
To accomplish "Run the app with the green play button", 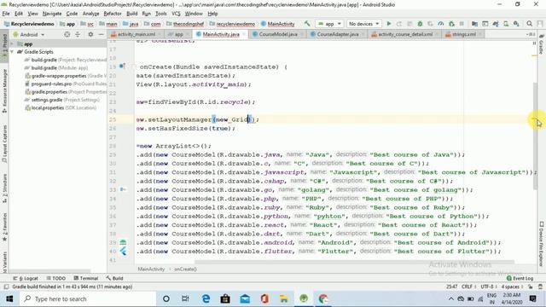I will 389,24.
